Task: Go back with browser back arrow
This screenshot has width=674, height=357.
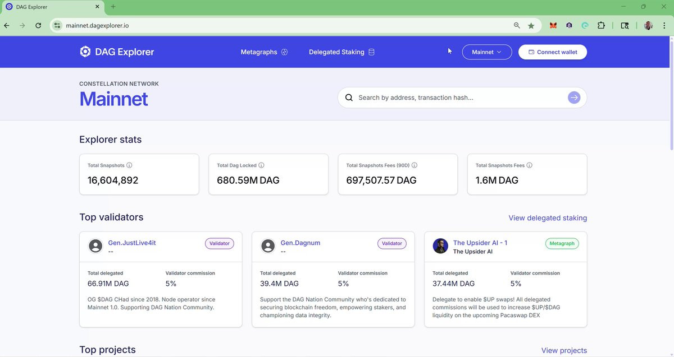Action: (7, 26)
